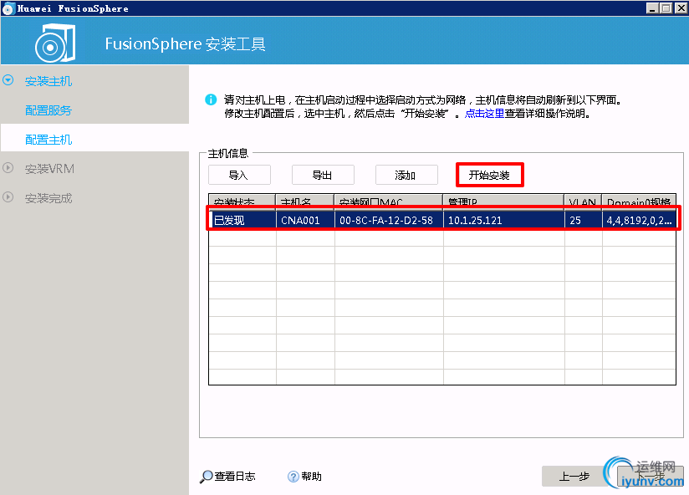
Task: Click the VLAN column header
Action: click(583, 201)
